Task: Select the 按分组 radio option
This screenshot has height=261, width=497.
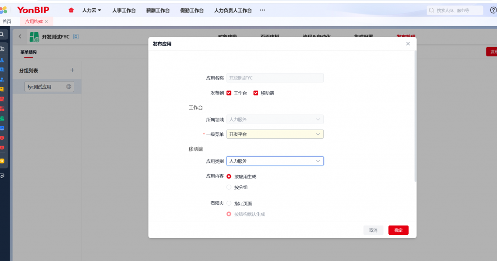Action: [x=229, y=187]
